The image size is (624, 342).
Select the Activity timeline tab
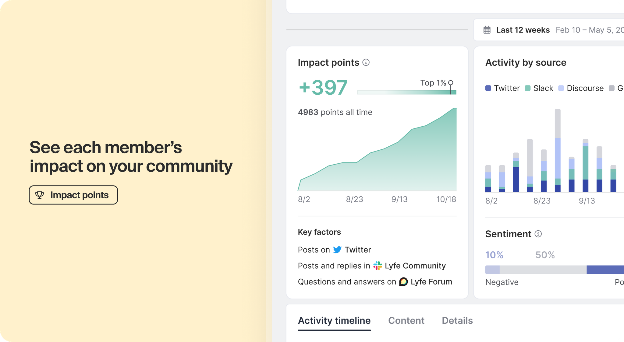coord(334,320)
